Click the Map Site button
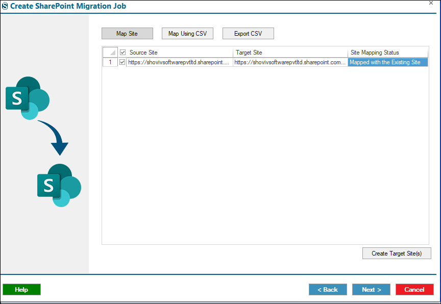The image size is (441, 304). click(127, 34)
